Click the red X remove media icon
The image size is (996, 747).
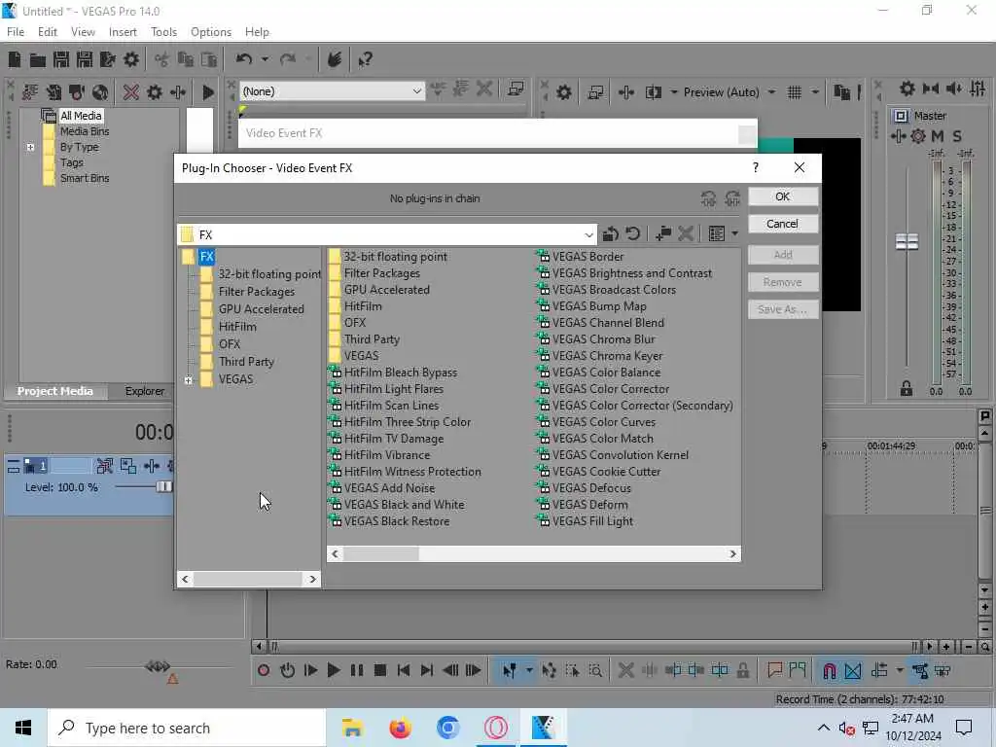131,92
